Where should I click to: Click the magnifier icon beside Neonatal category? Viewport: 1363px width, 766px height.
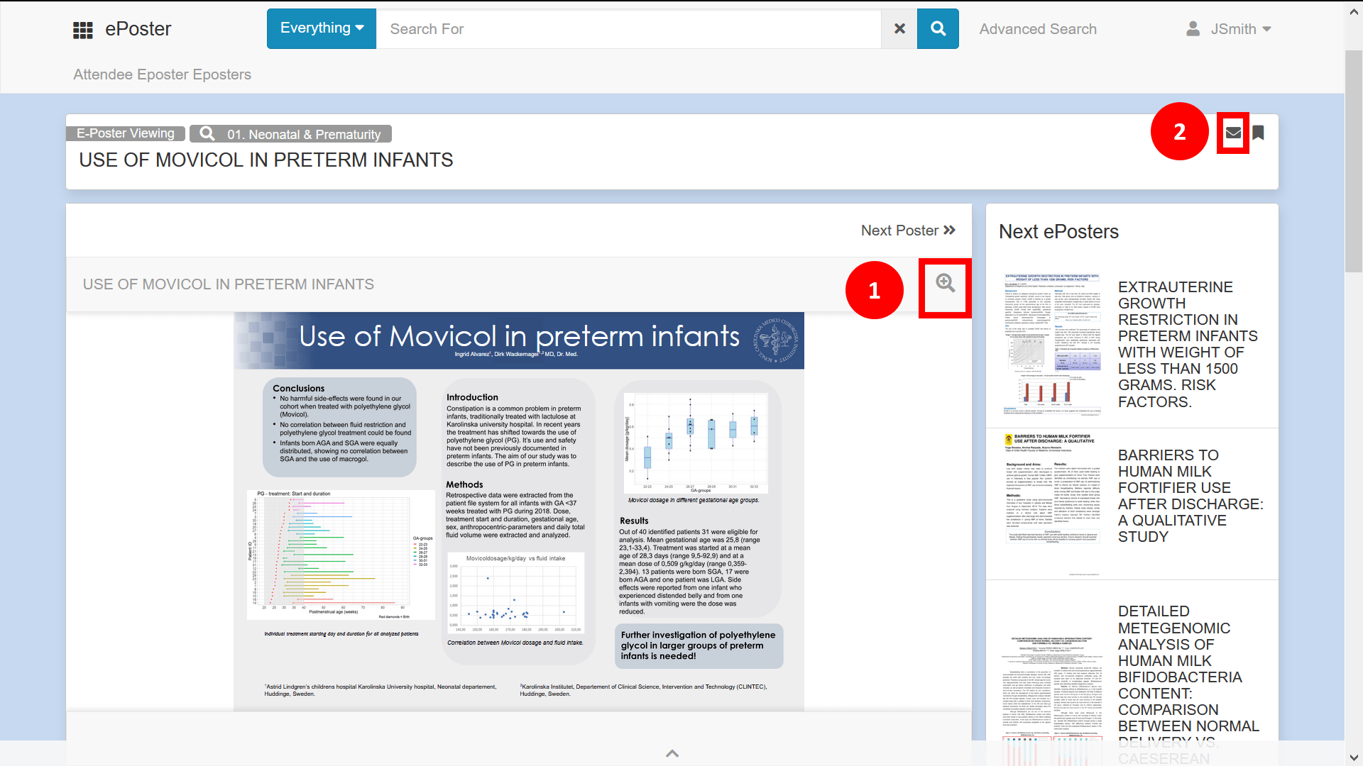pyautogui.click(x=207, y=133)
